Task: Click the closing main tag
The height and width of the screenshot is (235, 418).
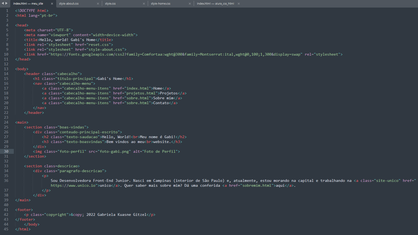Action: pyautogui.click(x=23, y=200)
